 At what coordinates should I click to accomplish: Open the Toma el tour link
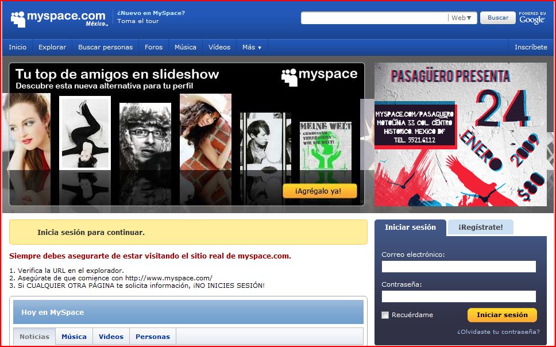tap(138, 21)
